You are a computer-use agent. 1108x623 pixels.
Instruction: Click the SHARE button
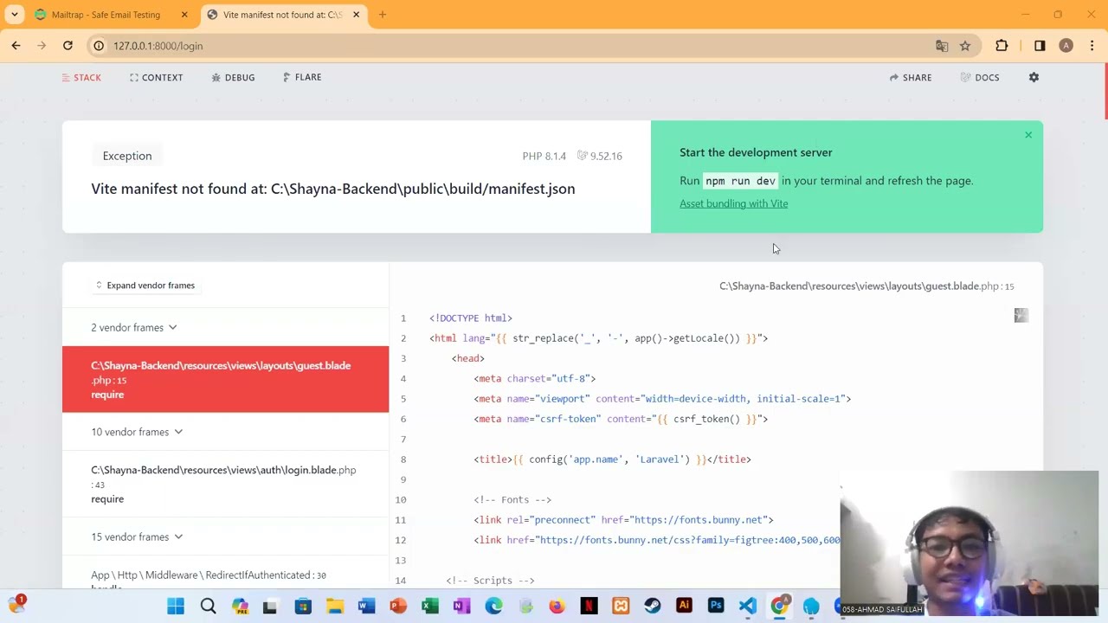[911, 78]
